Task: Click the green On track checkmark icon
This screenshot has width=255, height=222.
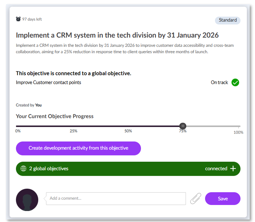Action: pos(235,82)
